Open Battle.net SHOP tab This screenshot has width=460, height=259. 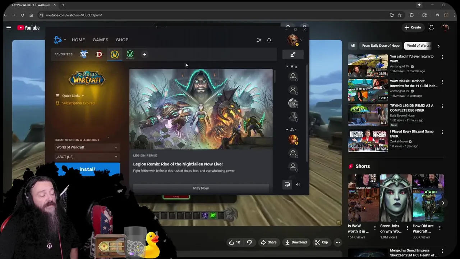122,40
